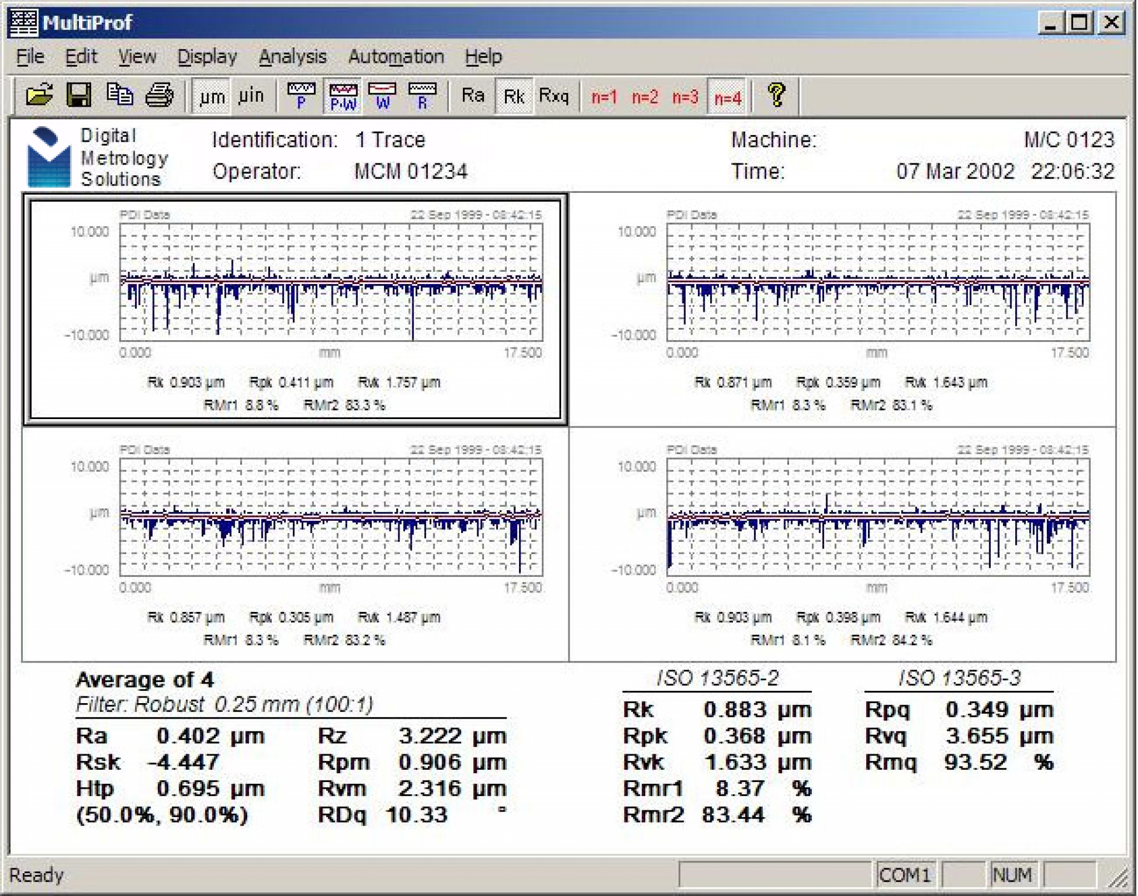Select the Ra parameter set button
This screenshot has height=896, width=1138.
(473, 96)
